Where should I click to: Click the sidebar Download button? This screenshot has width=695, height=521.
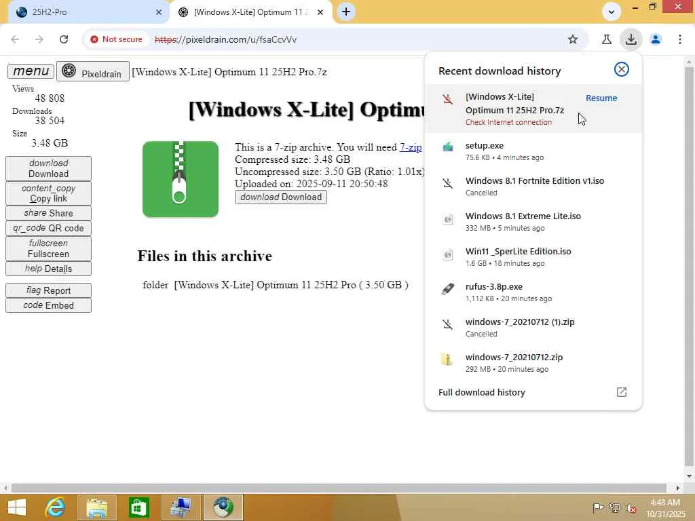(x=48, y=168)
